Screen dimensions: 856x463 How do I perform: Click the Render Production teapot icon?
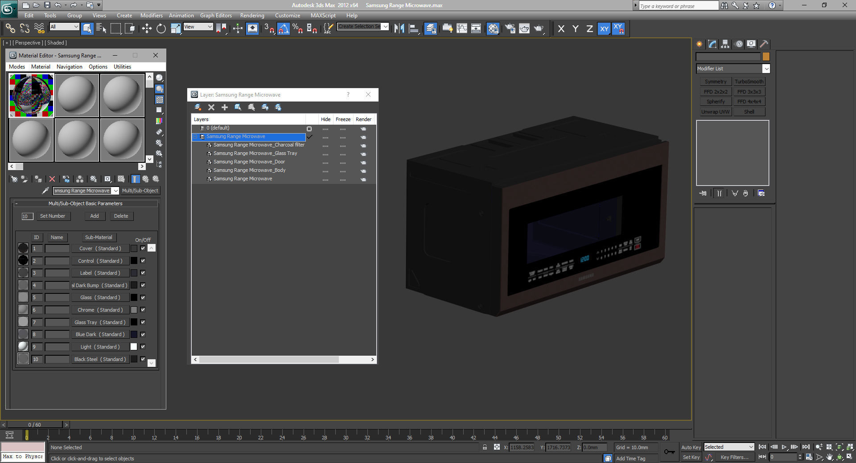tap(539, 28)
